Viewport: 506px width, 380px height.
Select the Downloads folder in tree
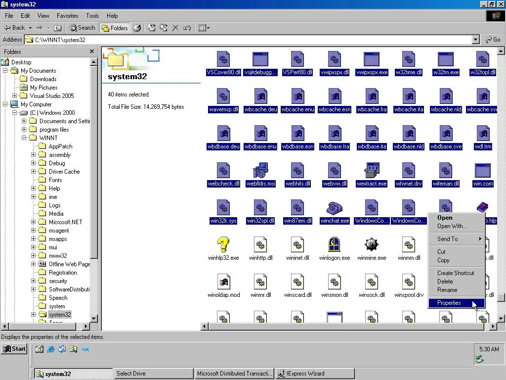pyautogui.click(x=43, y=79)
